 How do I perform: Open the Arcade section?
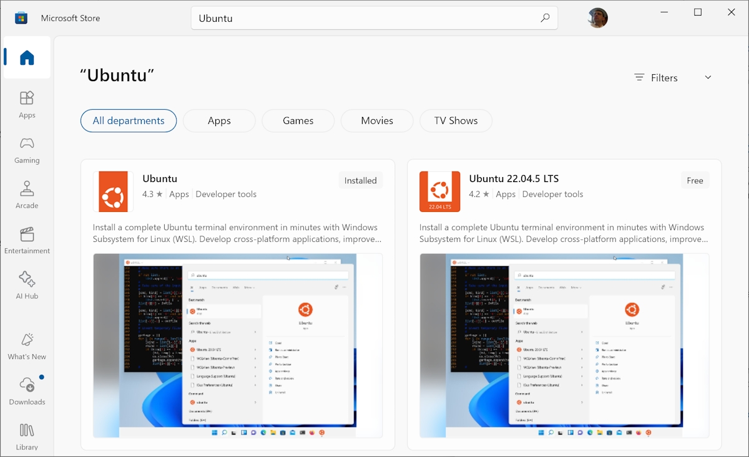(x=27, y=195)
